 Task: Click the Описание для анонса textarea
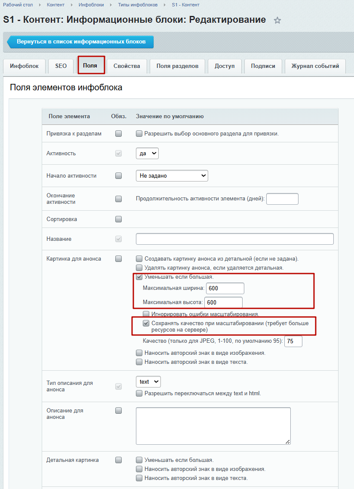coord(213,426)
